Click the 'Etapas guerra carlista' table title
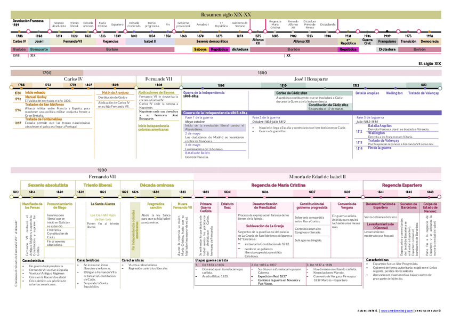 tap(212, 260)
